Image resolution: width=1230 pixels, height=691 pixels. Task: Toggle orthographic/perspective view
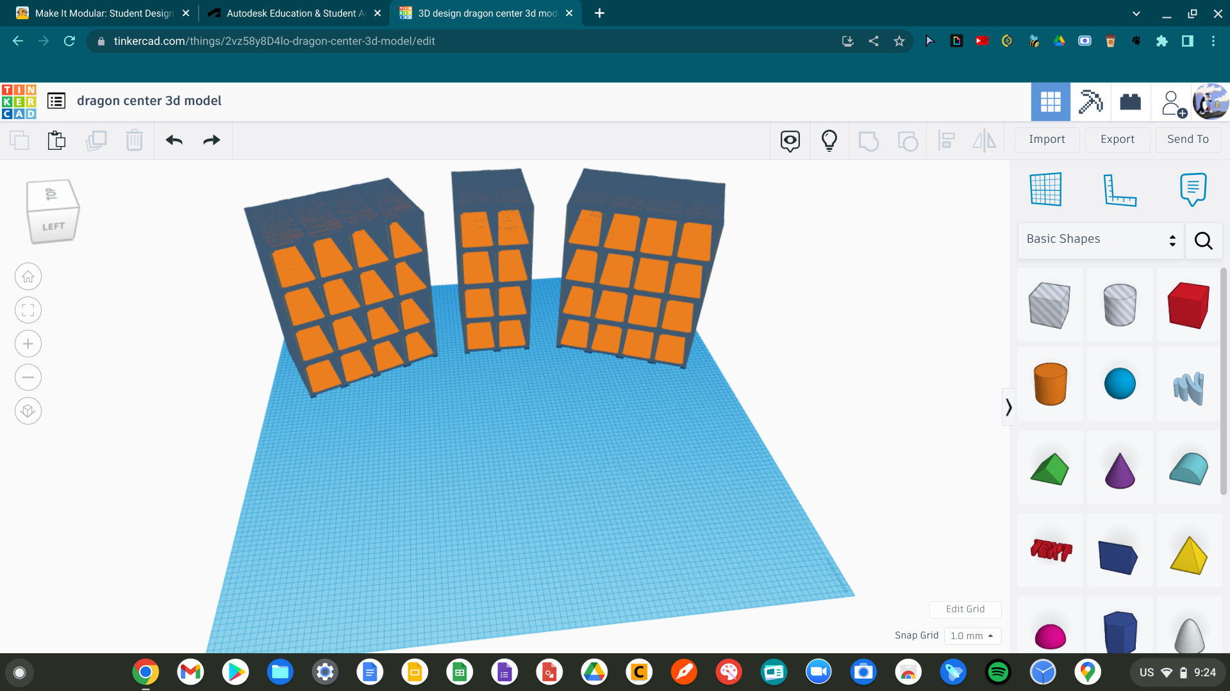click(x=28, y=411)
